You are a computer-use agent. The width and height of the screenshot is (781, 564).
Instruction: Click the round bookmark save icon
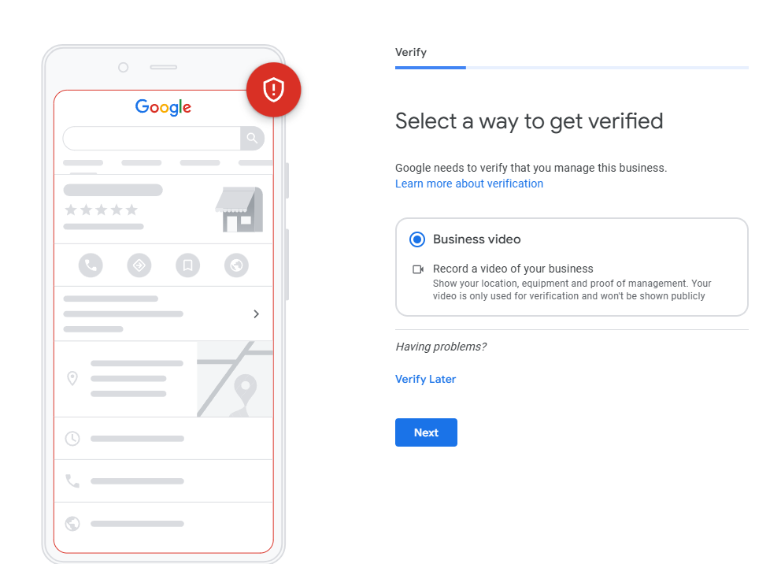pos(188,265)
